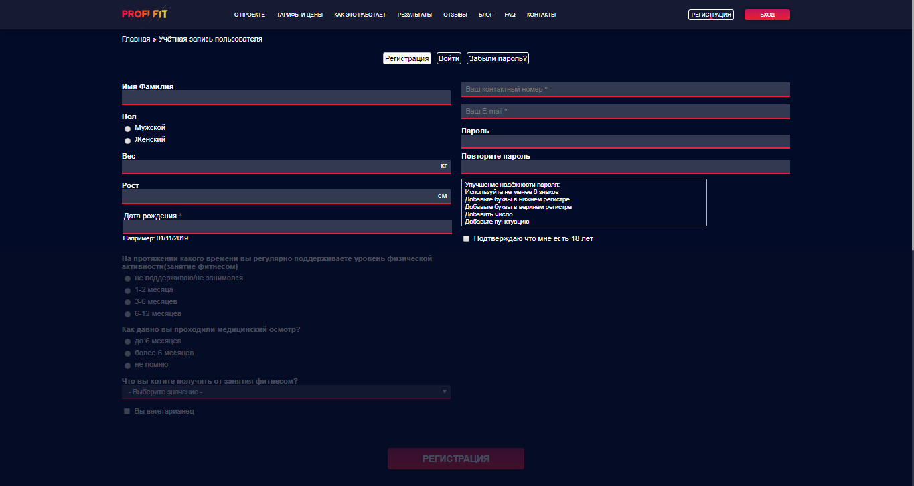Follow the Главная breadcrumb link
Viewport: 914px width, 486px height.
(136, 39)
